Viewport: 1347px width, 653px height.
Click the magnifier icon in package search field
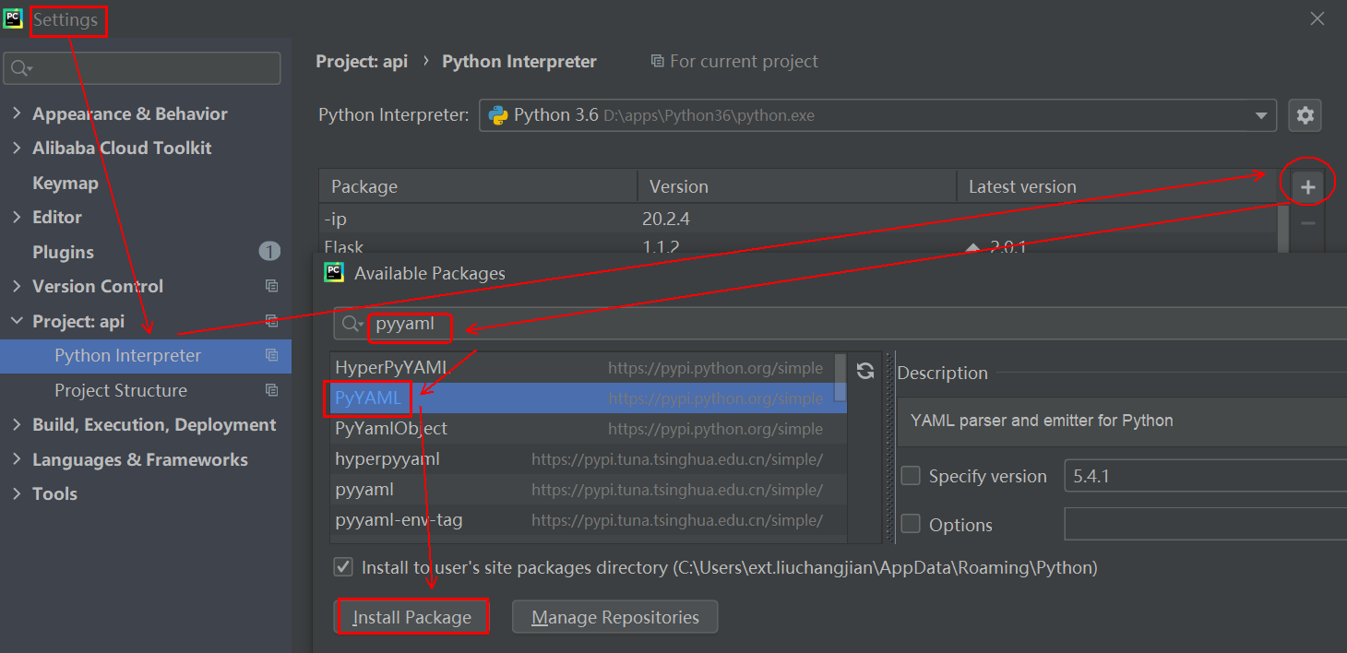(x=353, y=324)
